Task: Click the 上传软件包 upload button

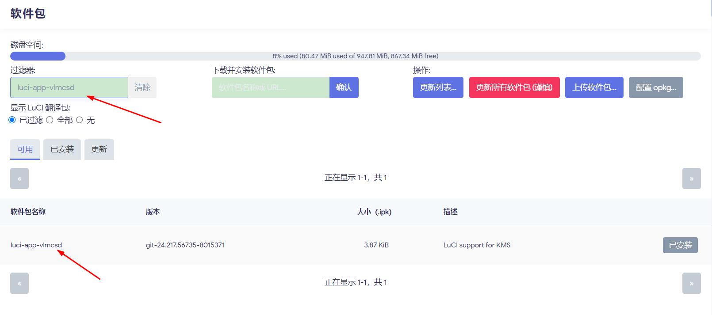Action: 594,87
